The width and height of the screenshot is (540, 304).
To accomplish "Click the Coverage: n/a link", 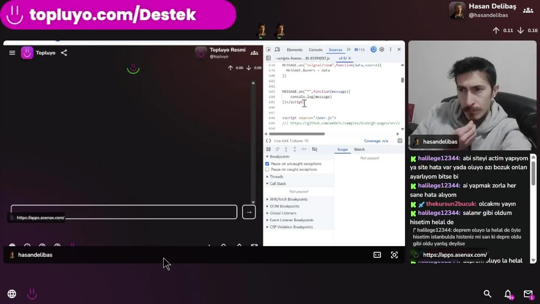I will click(376, 141).
